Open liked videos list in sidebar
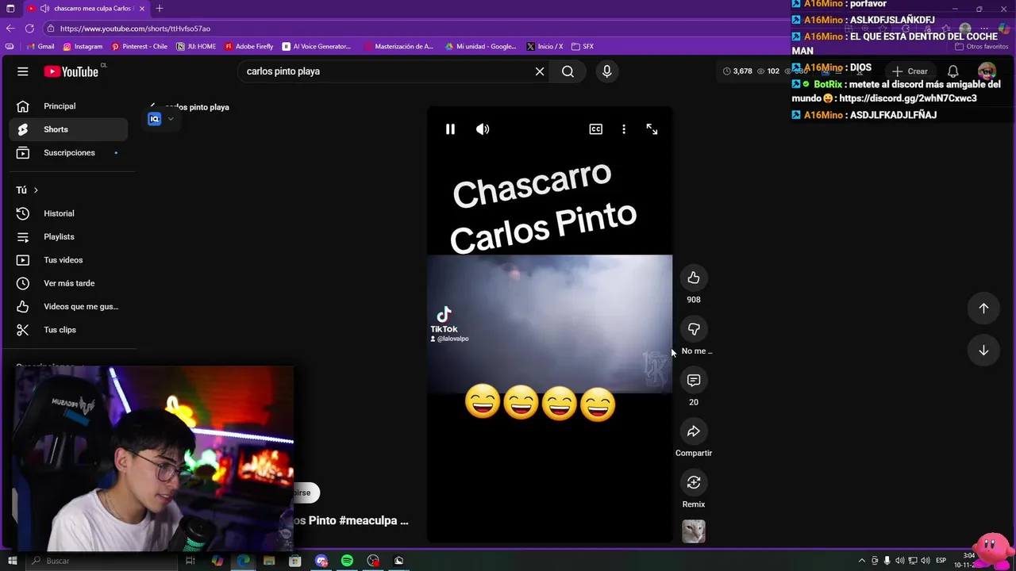Screen dimensions: 1016x571 68,306
